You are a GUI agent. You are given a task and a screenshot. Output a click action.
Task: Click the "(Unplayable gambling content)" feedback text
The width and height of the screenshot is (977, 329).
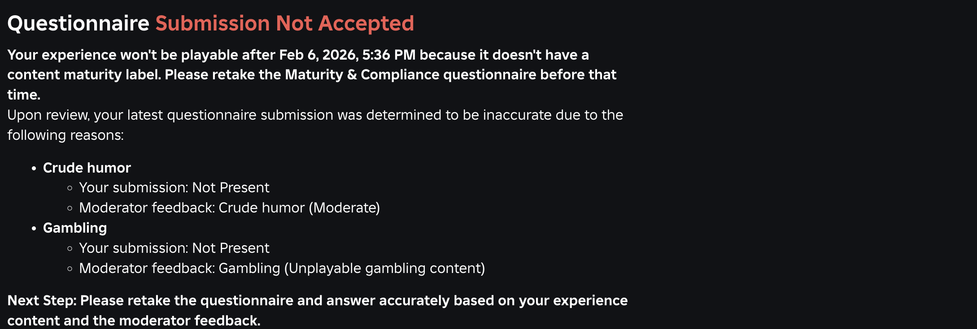(384, 268)
